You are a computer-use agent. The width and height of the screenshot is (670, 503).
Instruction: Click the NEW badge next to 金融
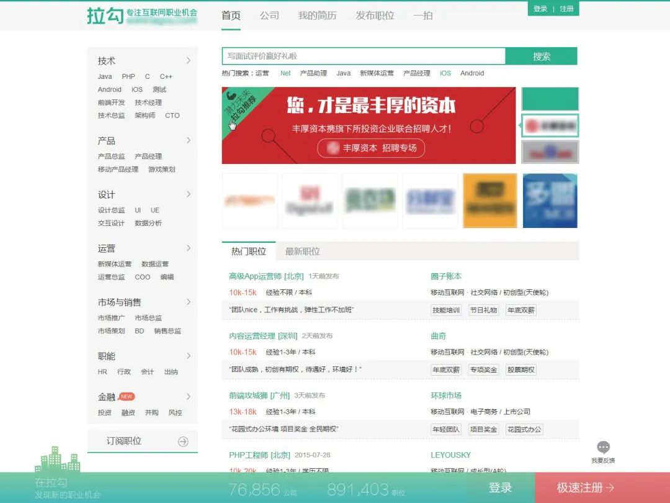pyautogui.click(x=127, y=396)
